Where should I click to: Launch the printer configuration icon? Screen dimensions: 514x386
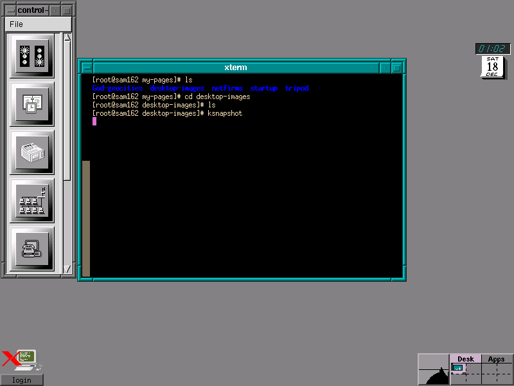[x=31, y=152]
